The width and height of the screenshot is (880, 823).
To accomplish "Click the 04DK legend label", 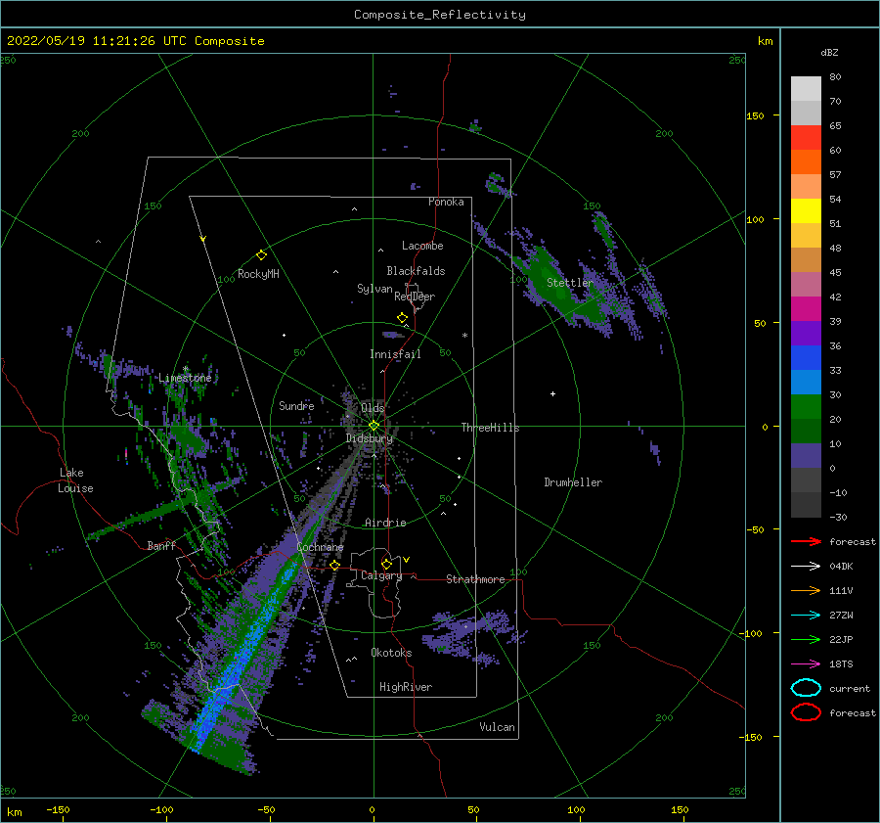I will [x=841, y=566].
